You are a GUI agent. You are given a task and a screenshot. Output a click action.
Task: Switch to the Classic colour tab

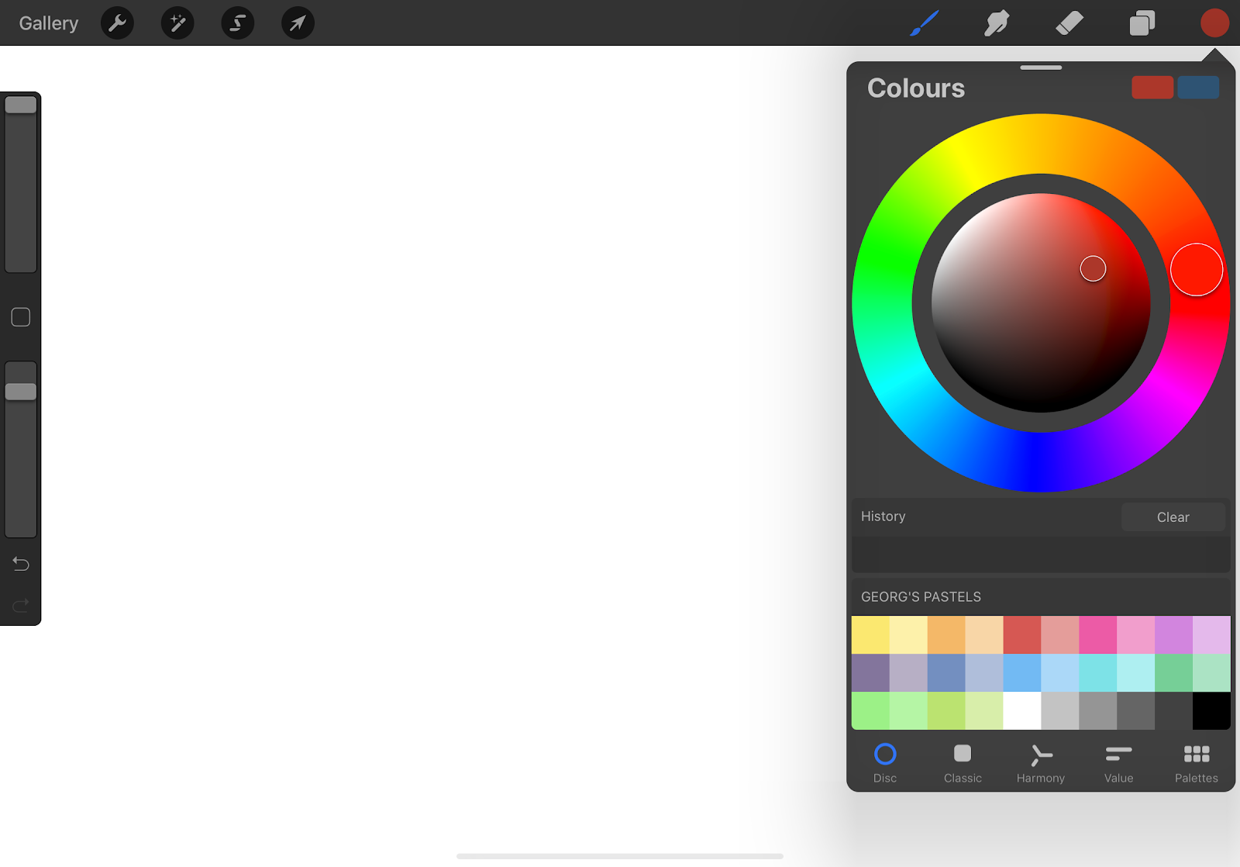(x=963, y=763)
